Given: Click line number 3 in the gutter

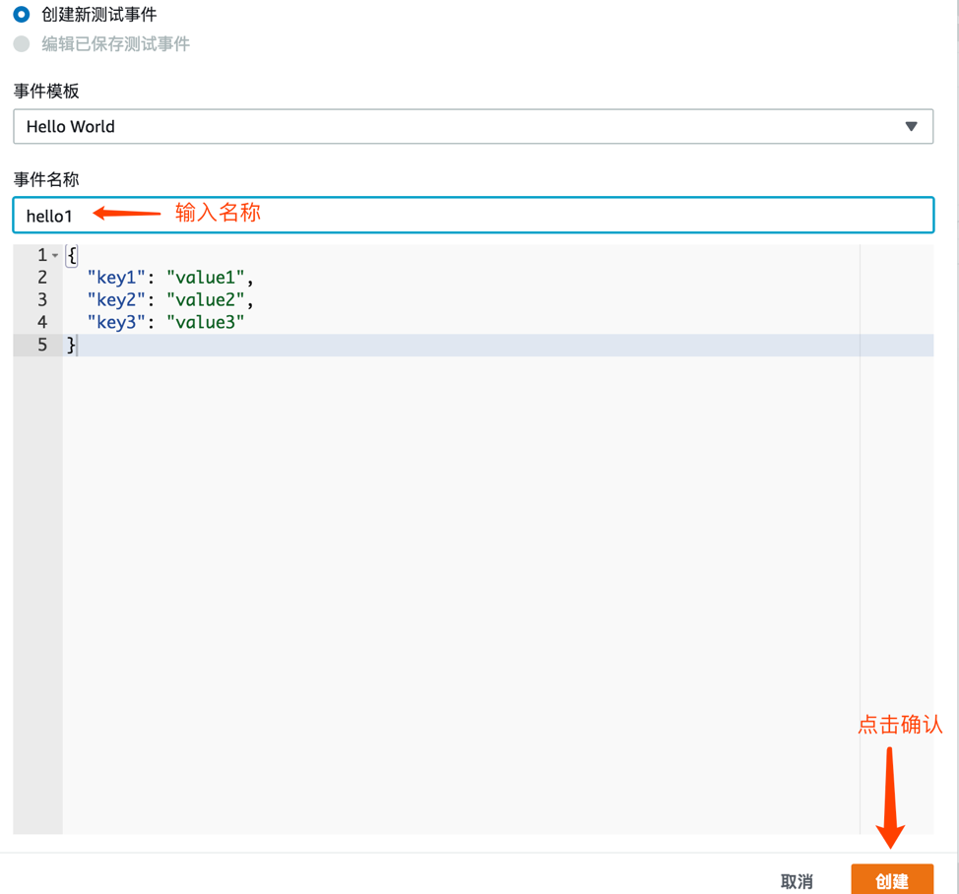Looking at the screenshot, I should [x=42, y=299].
